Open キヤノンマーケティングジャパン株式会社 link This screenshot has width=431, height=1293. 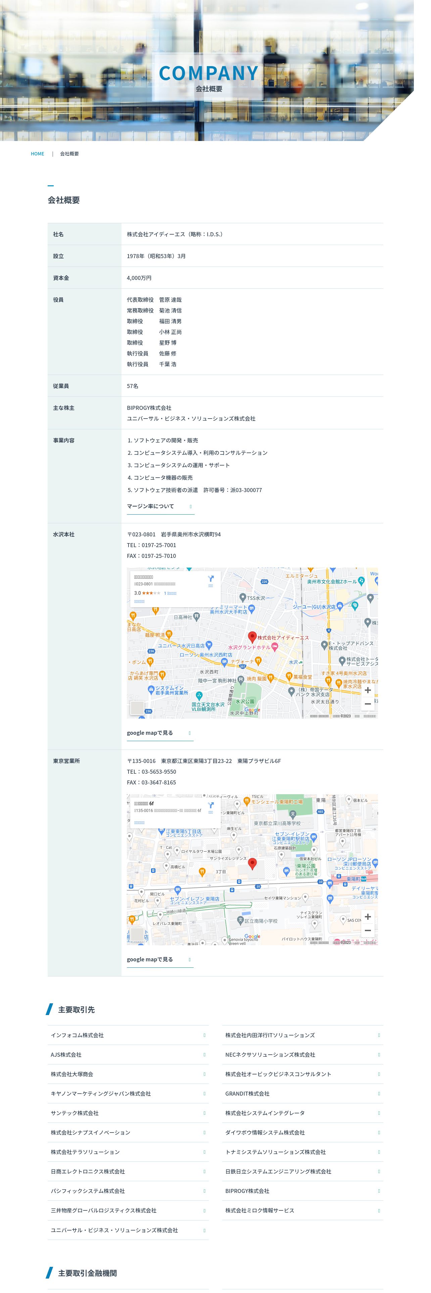[128, 1094]
